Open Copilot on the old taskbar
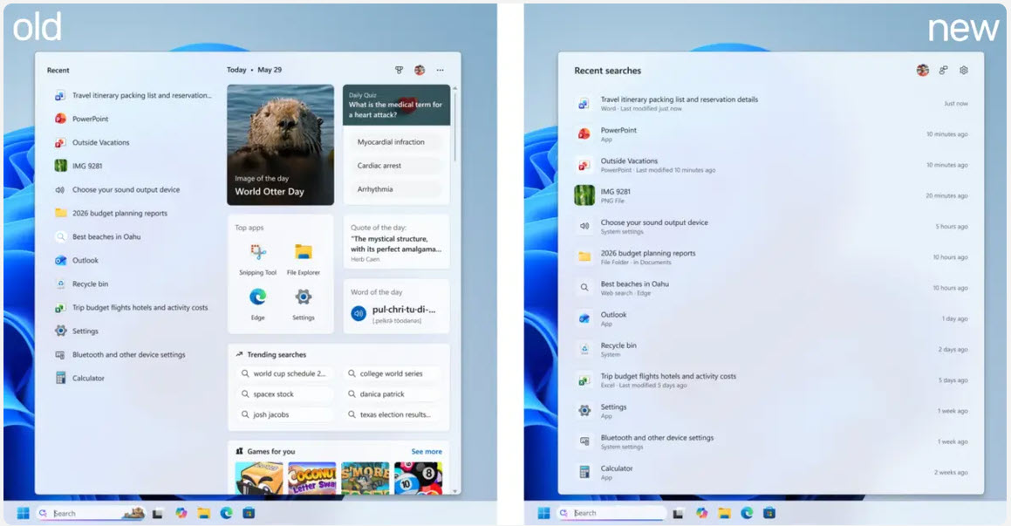This screenshot has height=526, width=1011. point(181,513)
